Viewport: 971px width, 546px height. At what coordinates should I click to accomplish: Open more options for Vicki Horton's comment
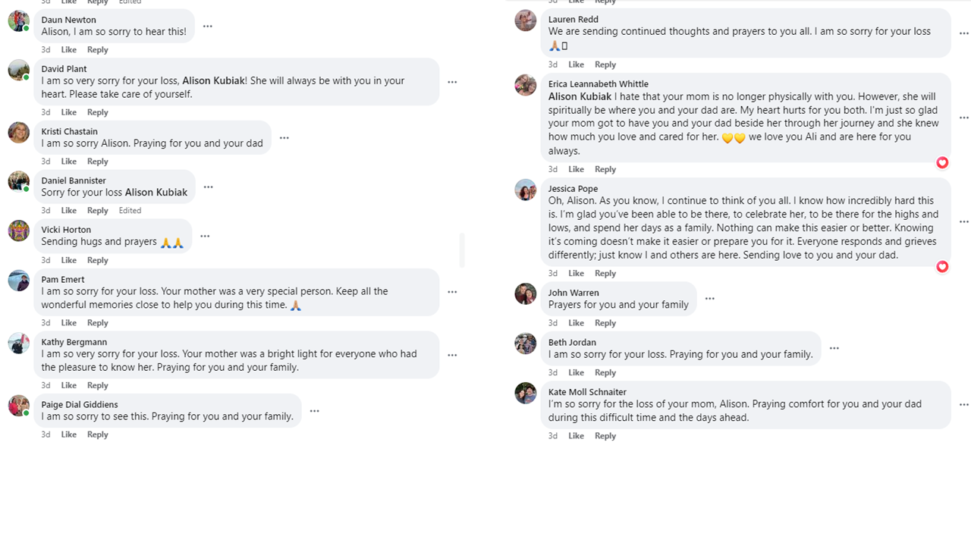(x=205, y=236)
